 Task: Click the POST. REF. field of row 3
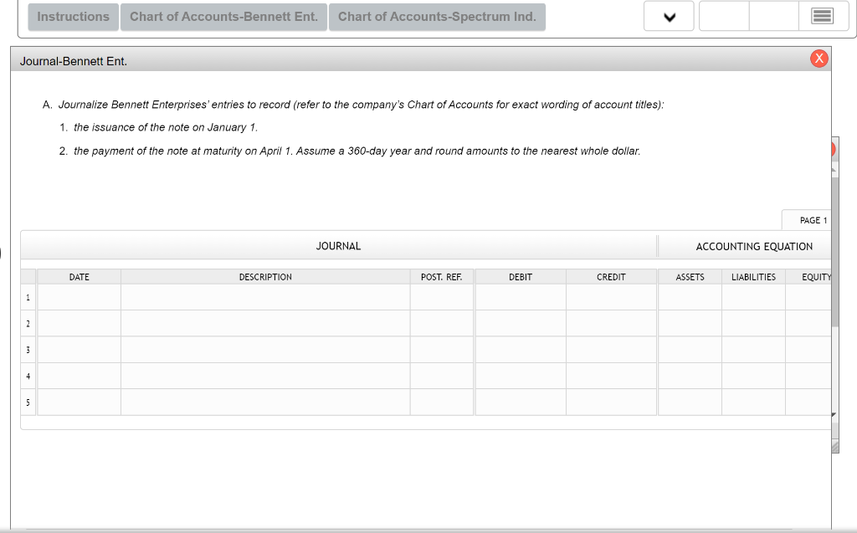click(442, 350)
